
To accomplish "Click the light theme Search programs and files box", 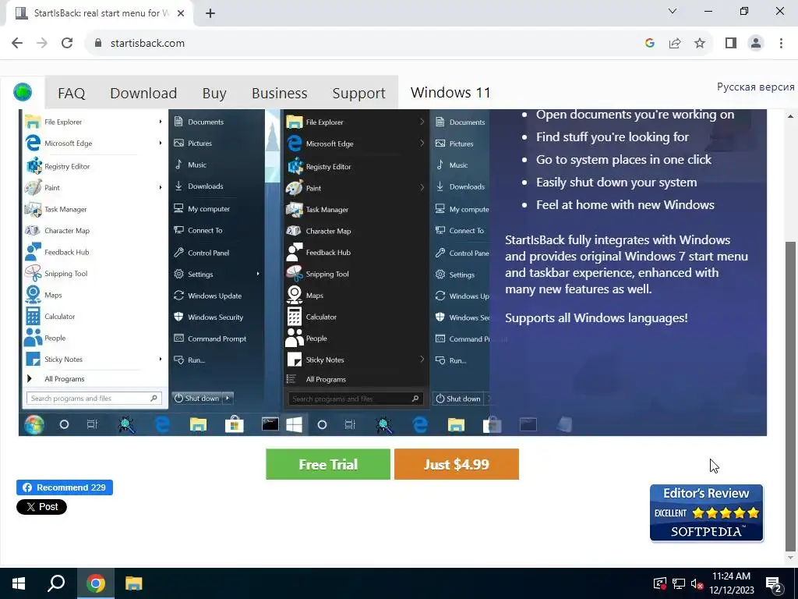I will pos(94,399).
